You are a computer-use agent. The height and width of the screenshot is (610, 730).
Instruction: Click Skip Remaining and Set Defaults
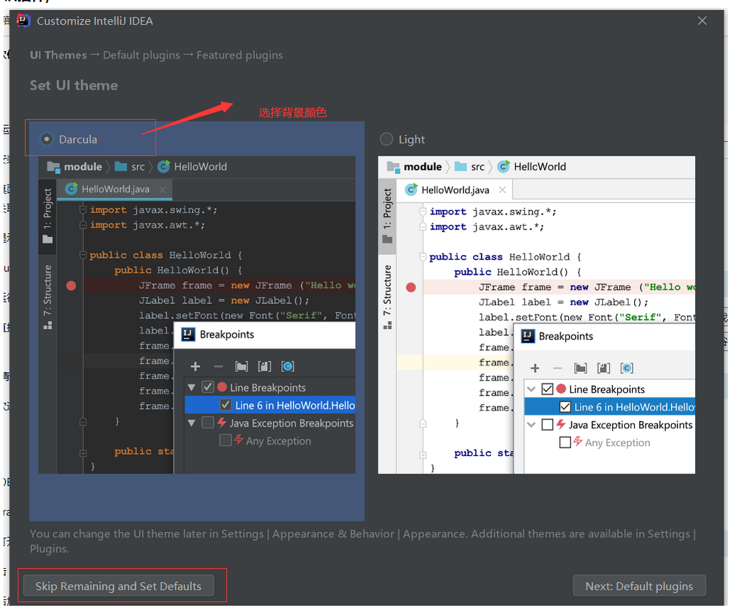[119, 586]
